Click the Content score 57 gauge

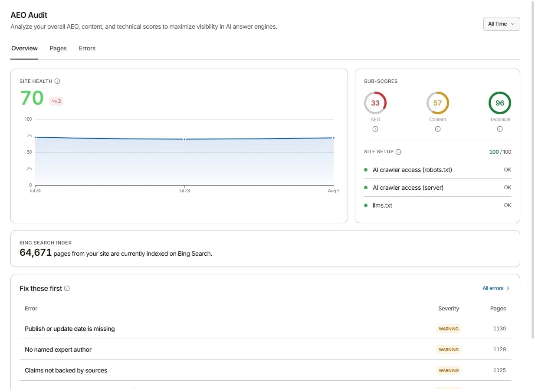[437, 103]
